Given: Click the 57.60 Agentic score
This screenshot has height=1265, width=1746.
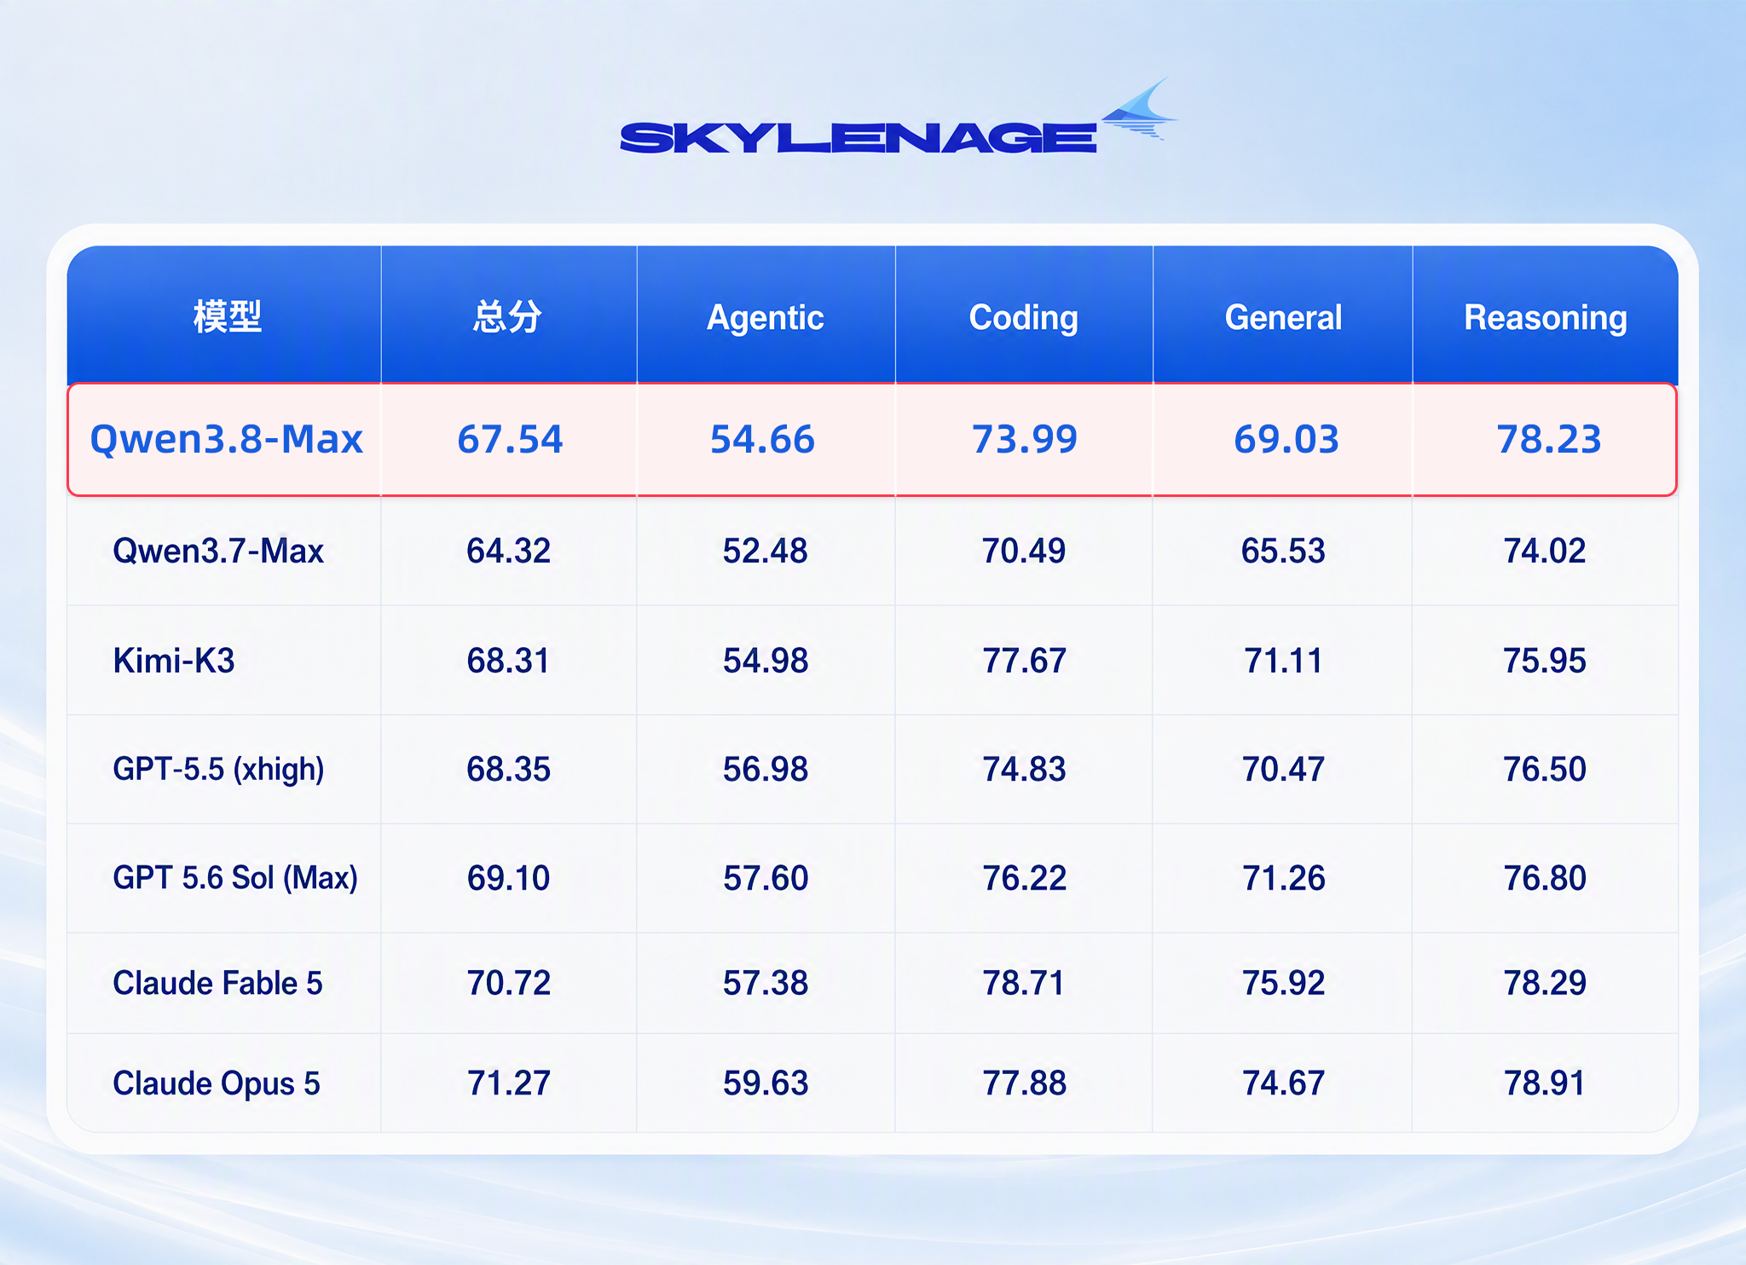Looking at the screenshot, I should [x=766, y=878].
